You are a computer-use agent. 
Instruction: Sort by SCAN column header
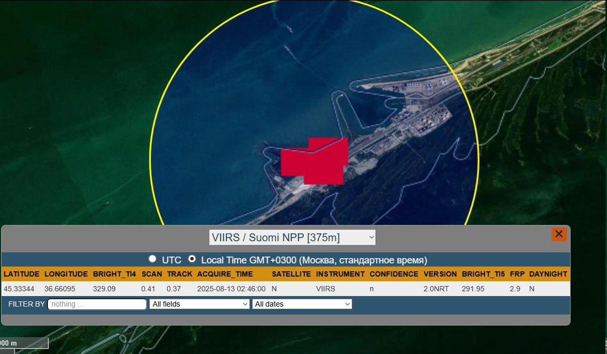coord(152,274)
